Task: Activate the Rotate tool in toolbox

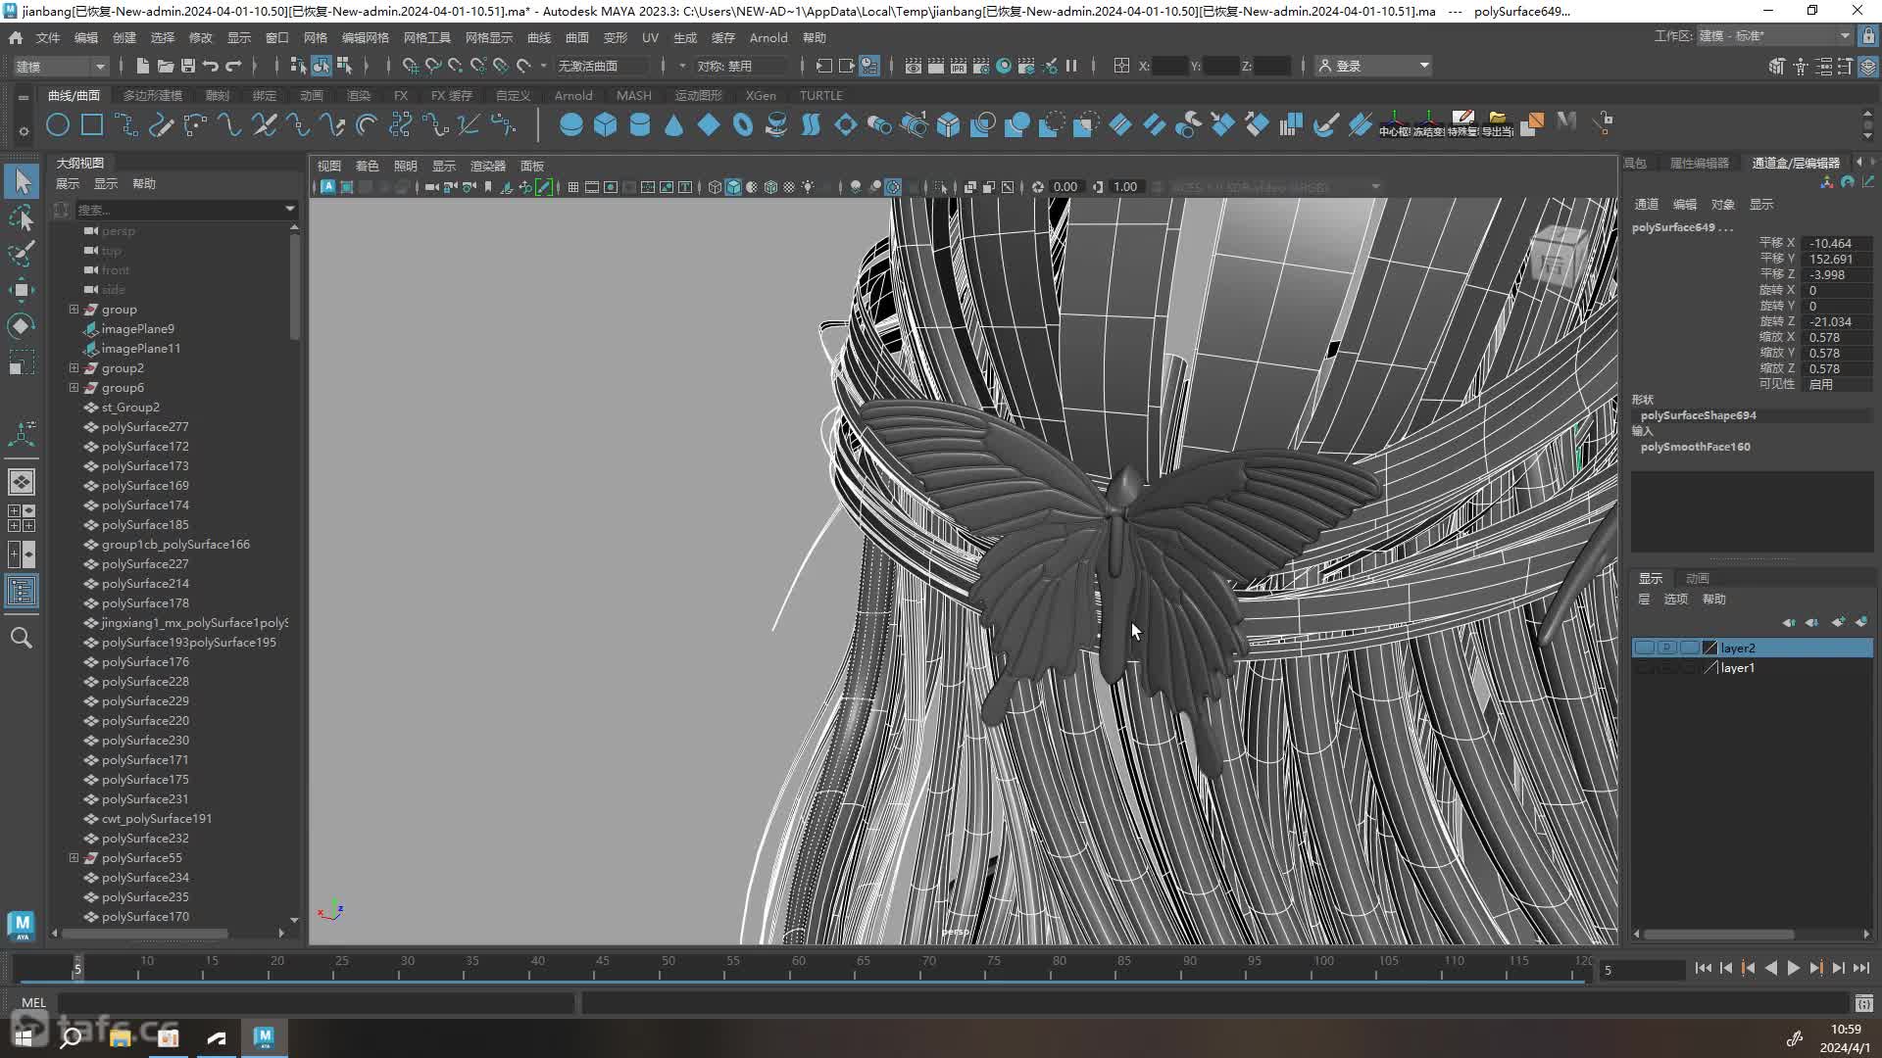Action: 22,325
